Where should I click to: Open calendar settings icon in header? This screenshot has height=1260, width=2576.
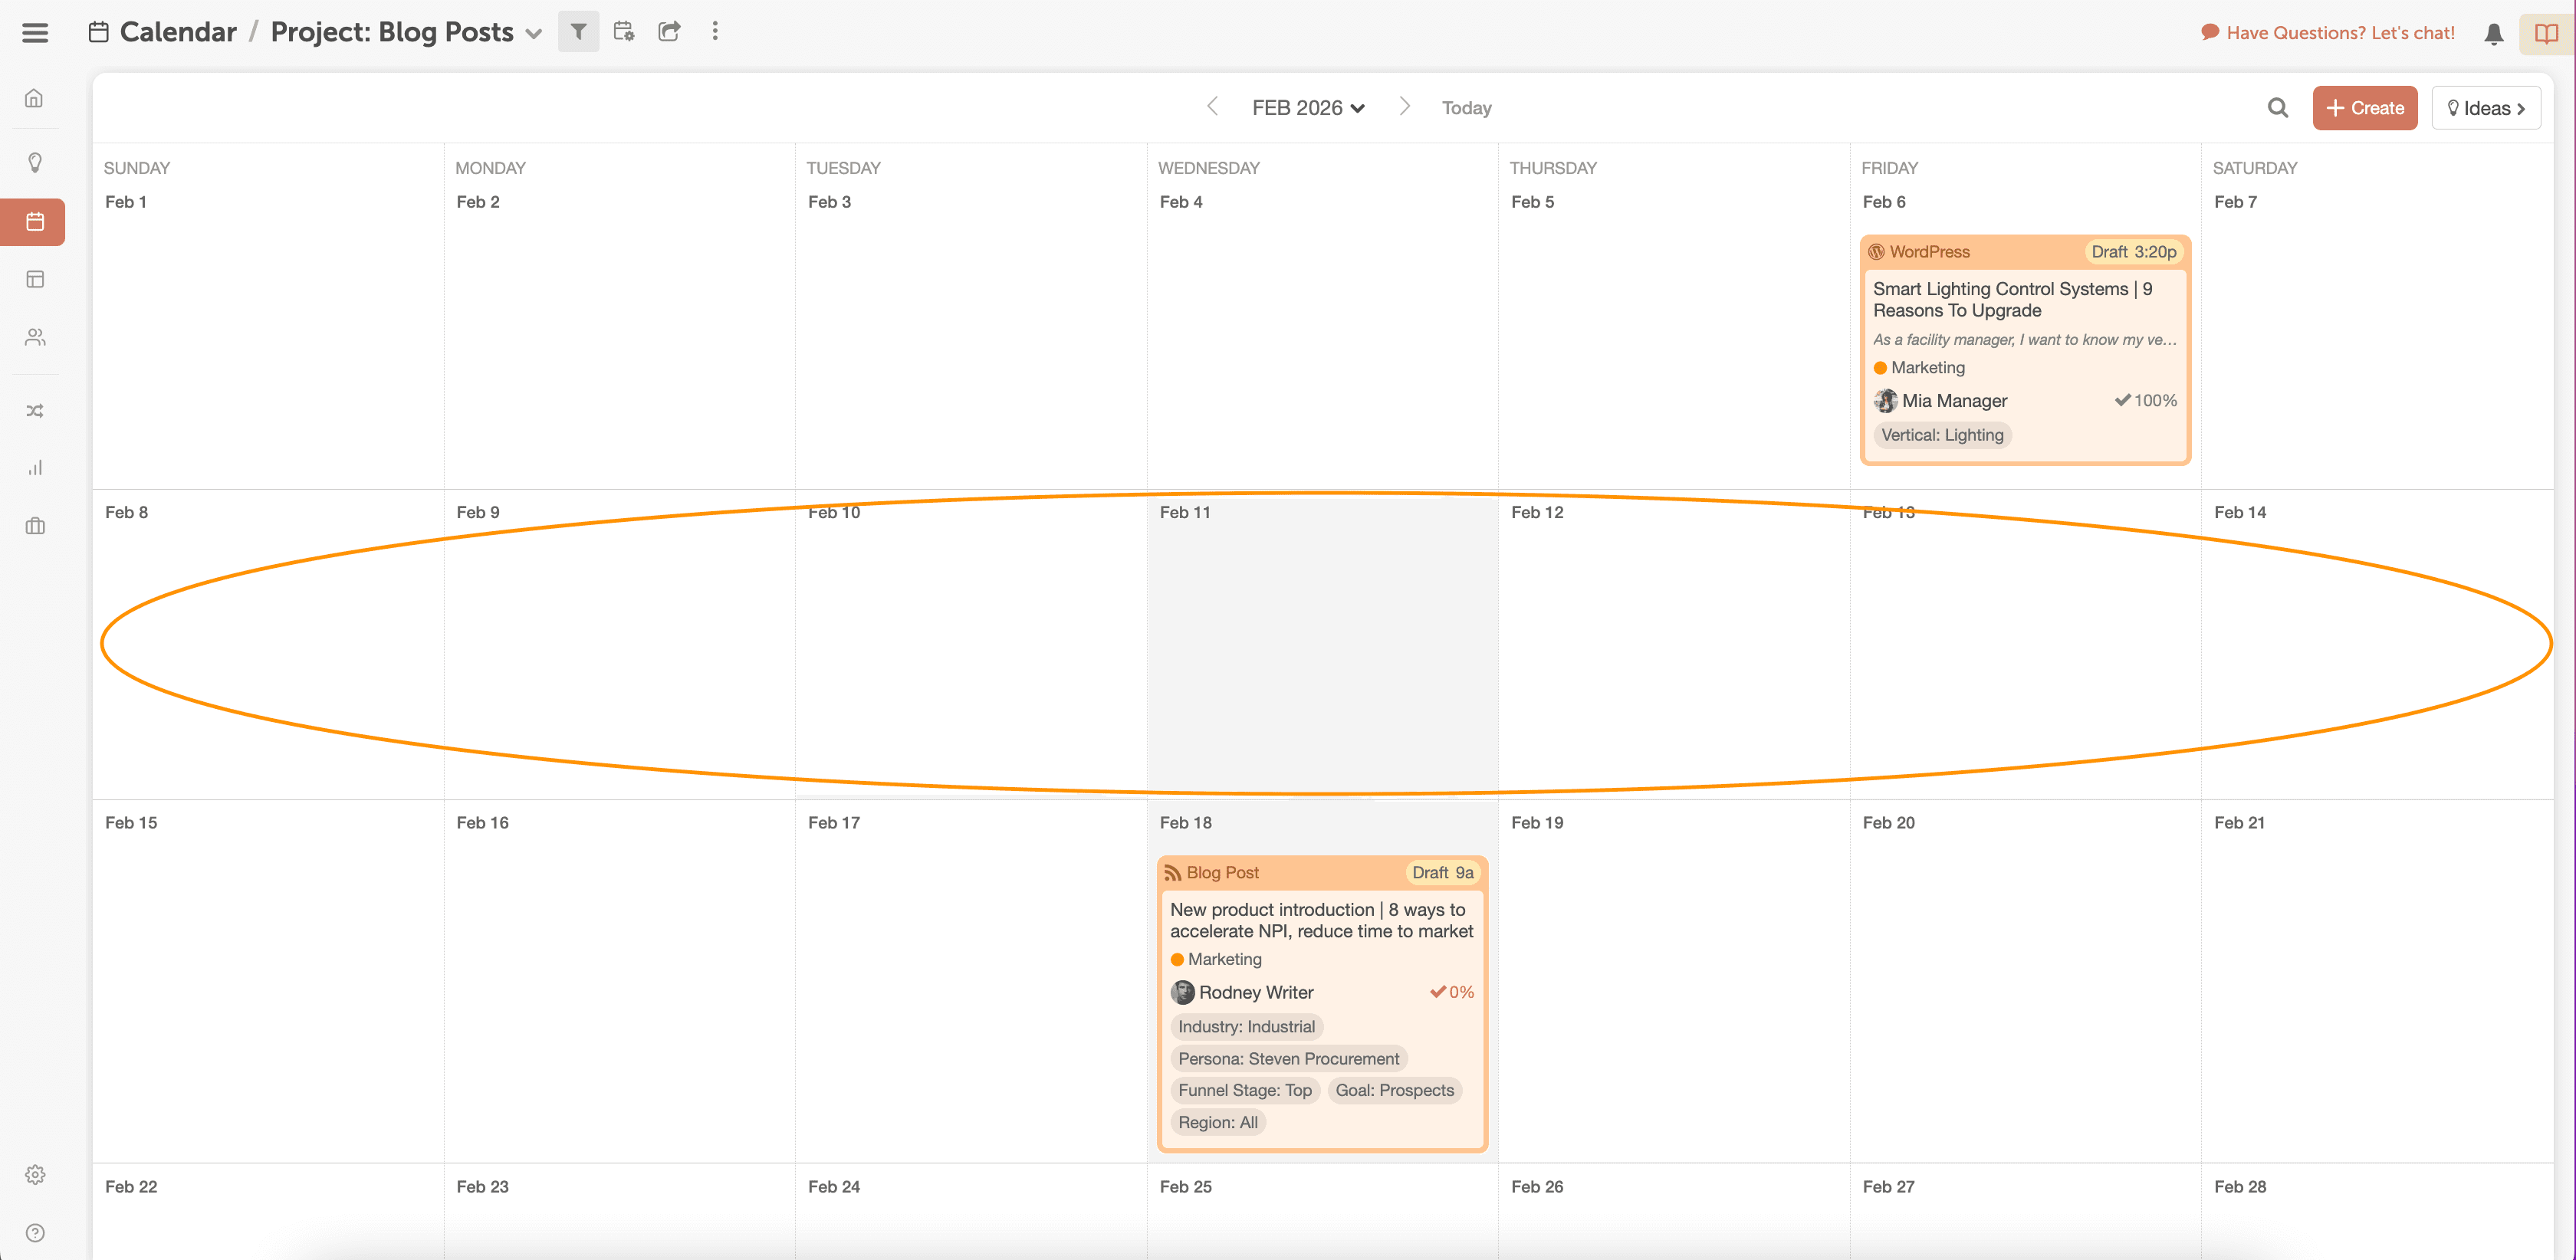[624, 32]
